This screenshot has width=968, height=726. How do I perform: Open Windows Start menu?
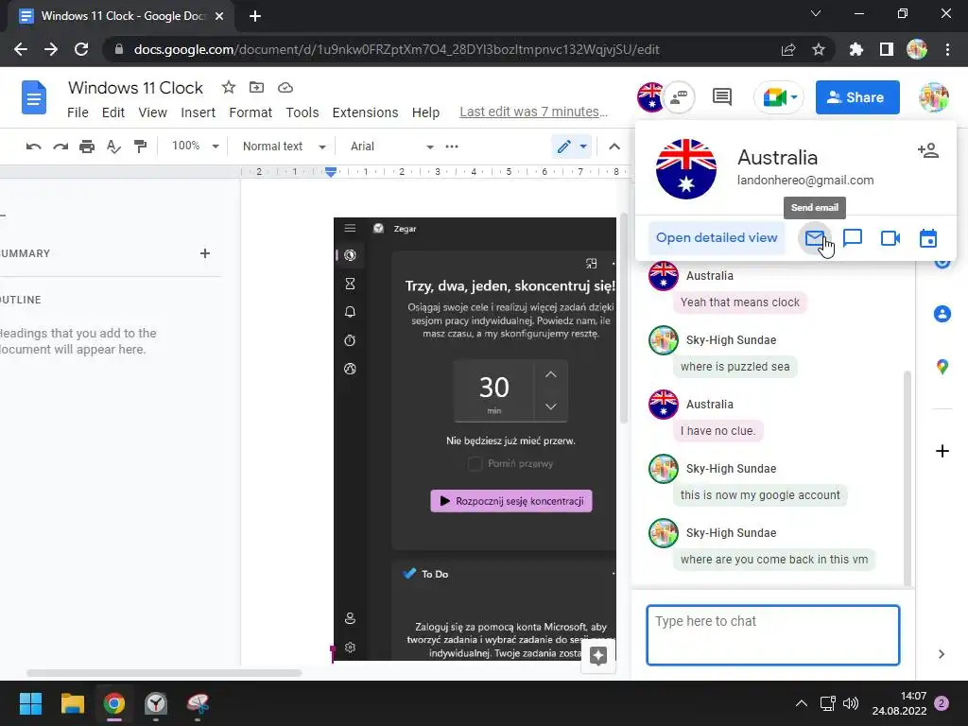30,703
